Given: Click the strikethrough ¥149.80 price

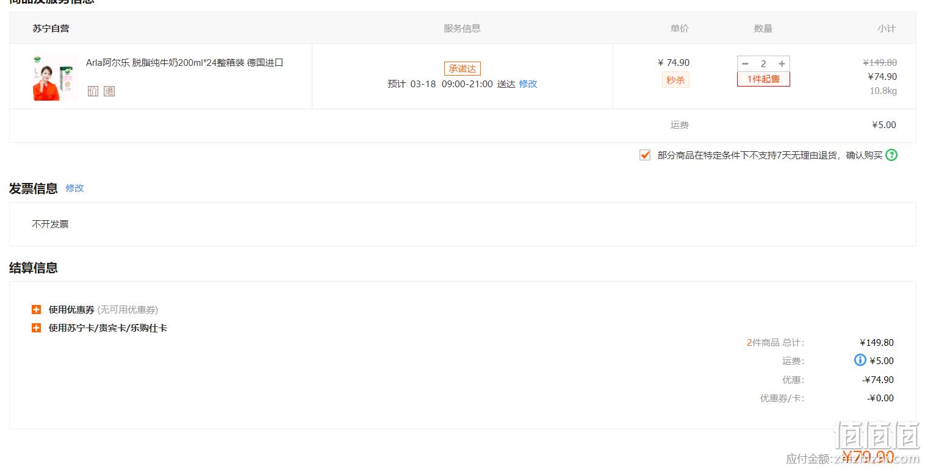Looking at the screenshot, I should [880, 63].
